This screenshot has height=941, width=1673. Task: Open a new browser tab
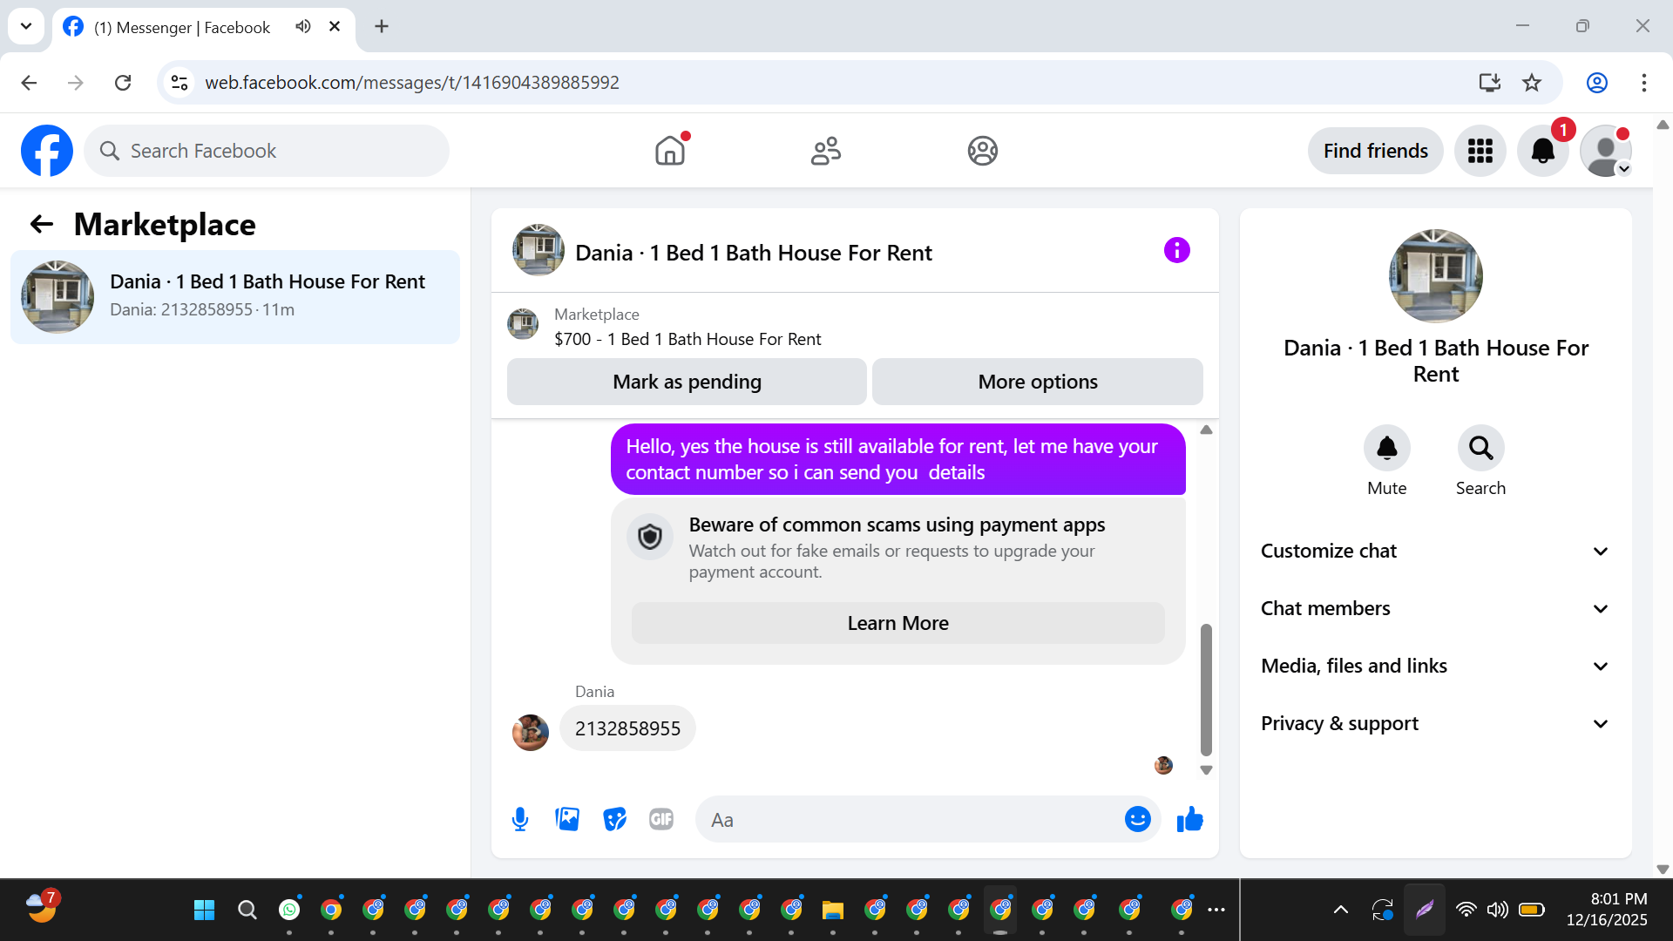point(381,26)
